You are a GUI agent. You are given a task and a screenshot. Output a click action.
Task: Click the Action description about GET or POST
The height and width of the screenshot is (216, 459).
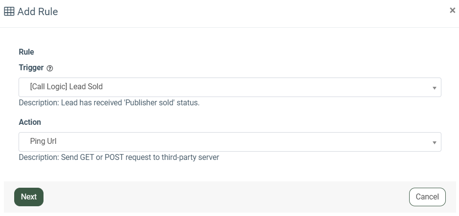pos(119,157)
